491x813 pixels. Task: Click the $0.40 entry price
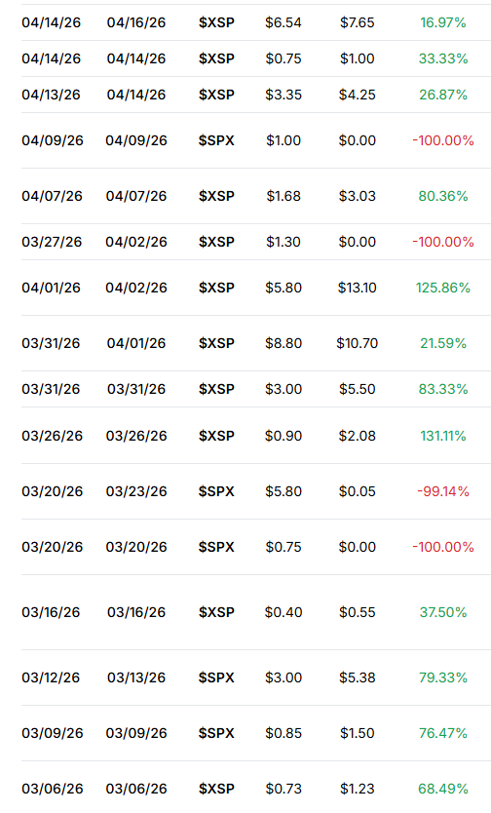point(283,612)
